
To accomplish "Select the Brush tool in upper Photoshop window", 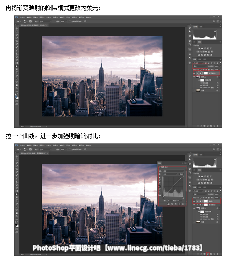I will click(17, 51).
